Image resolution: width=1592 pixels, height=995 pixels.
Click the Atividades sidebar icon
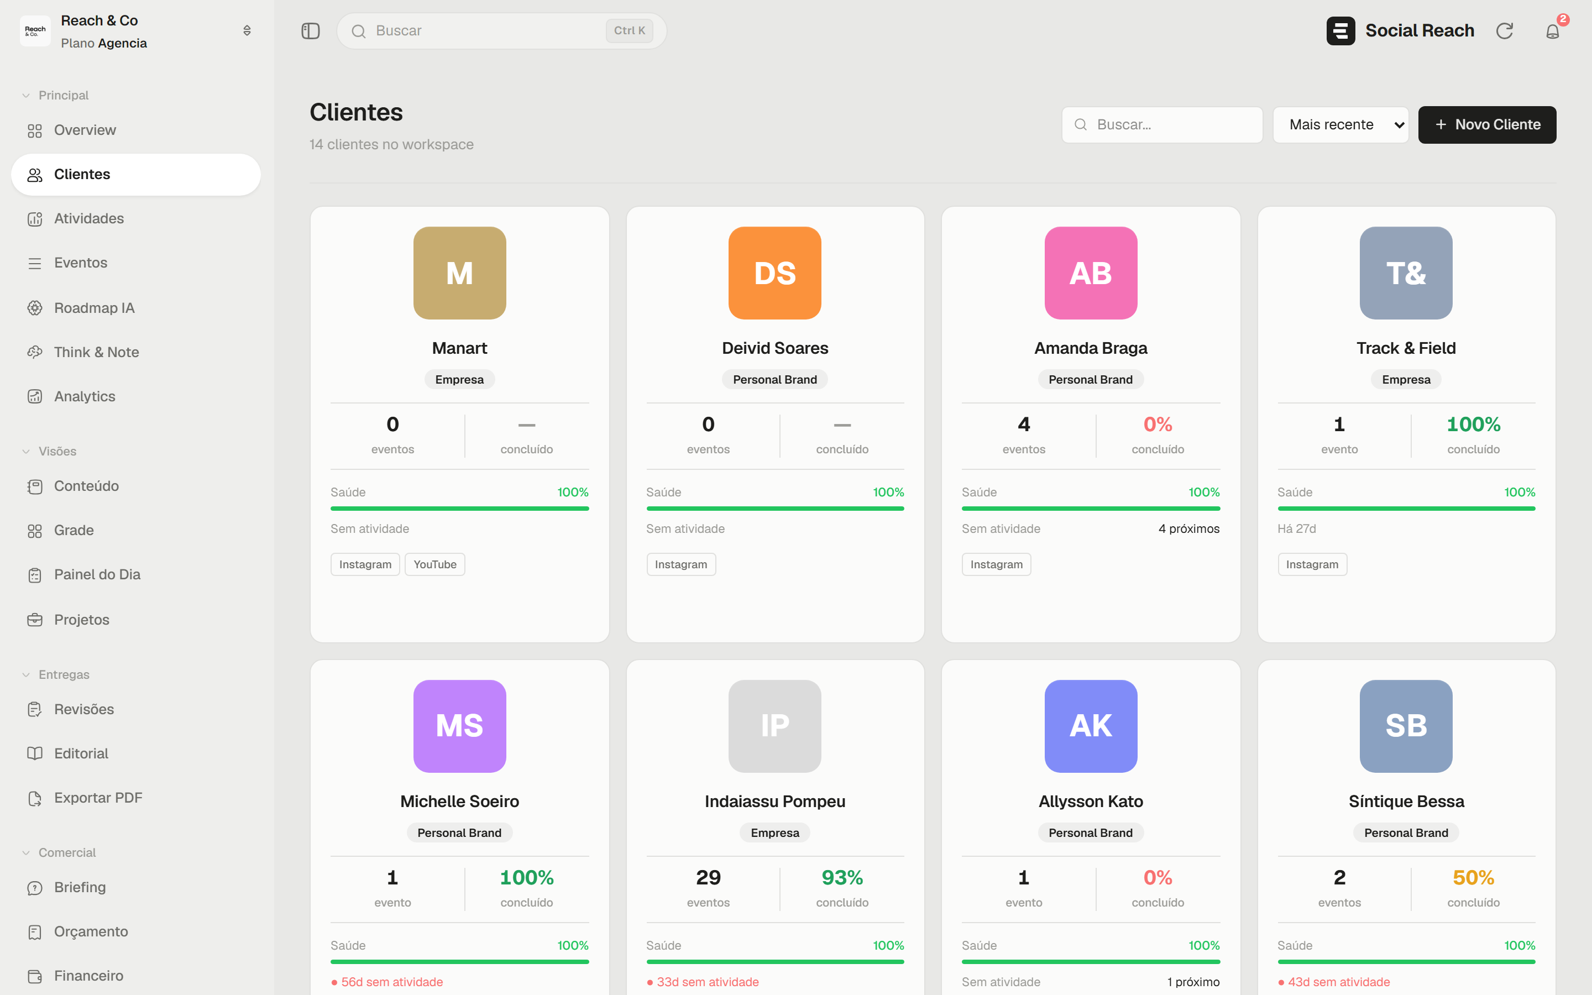(x=35, y=218)
